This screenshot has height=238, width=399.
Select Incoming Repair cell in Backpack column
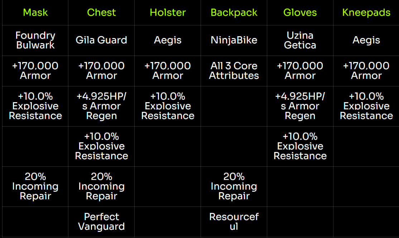(x=234, y=186)
